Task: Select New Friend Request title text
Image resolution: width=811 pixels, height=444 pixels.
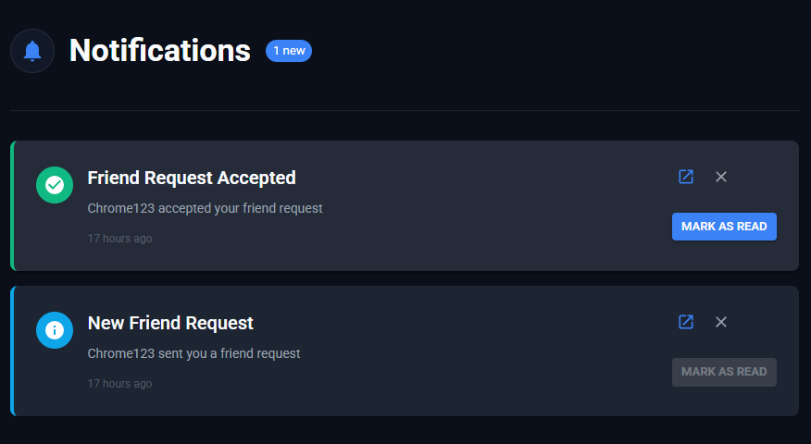Action: (x=170, y=323)
